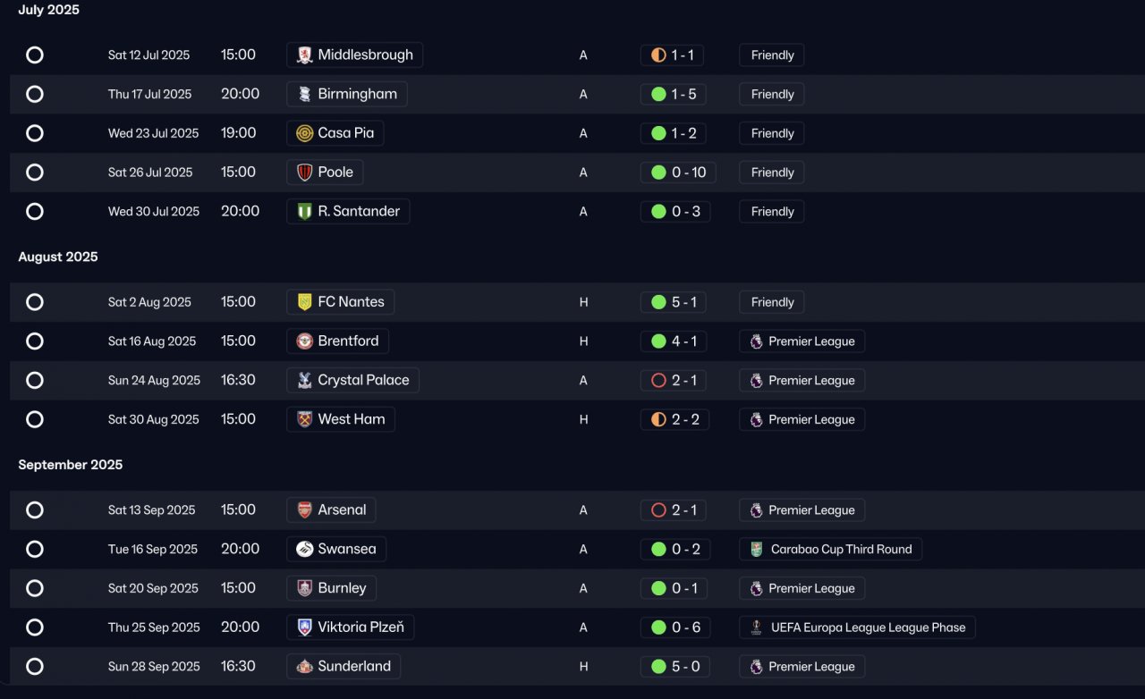
Task: Click the Viktoria Plzeň crest icon
Action: (305, 627)
